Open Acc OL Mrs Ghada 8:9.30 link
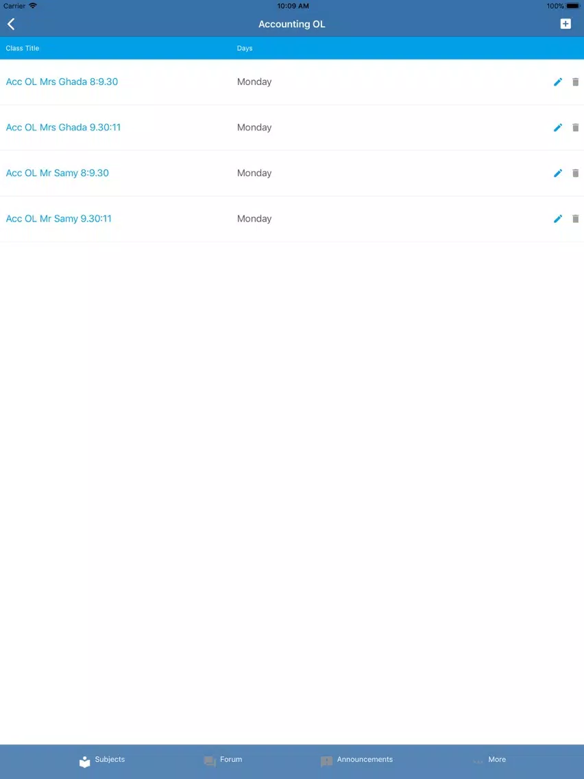 point(62,82)
